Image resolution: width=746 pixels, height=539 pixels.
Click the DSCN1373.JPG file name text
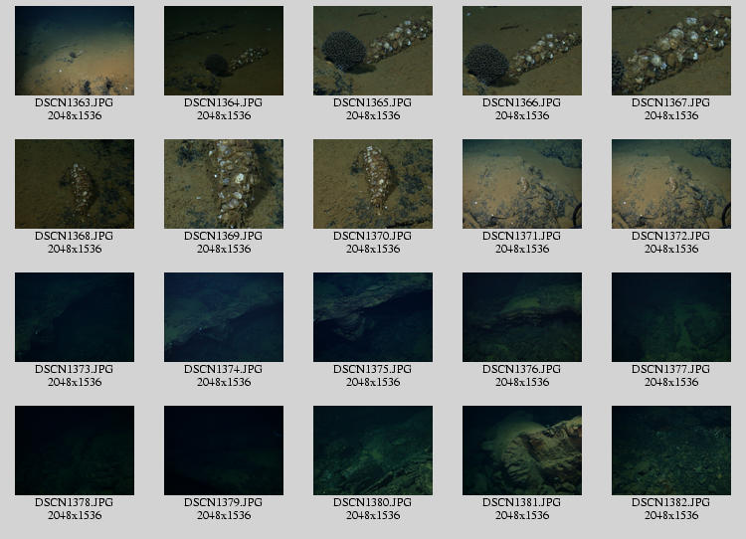[75, 369]
